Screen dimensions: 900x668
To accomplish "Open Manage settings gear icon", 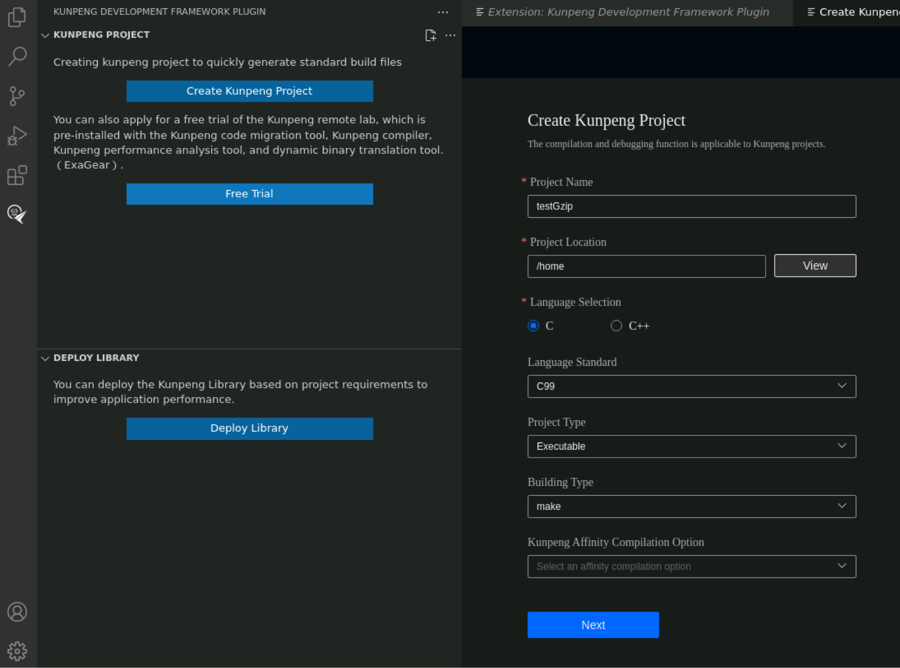I will click(x=17, y=651).
